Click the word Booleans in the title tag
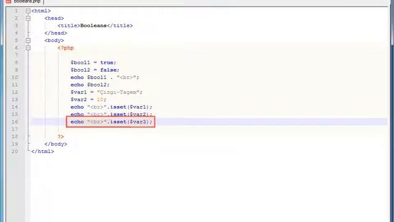394x222 pixels. 93,25
